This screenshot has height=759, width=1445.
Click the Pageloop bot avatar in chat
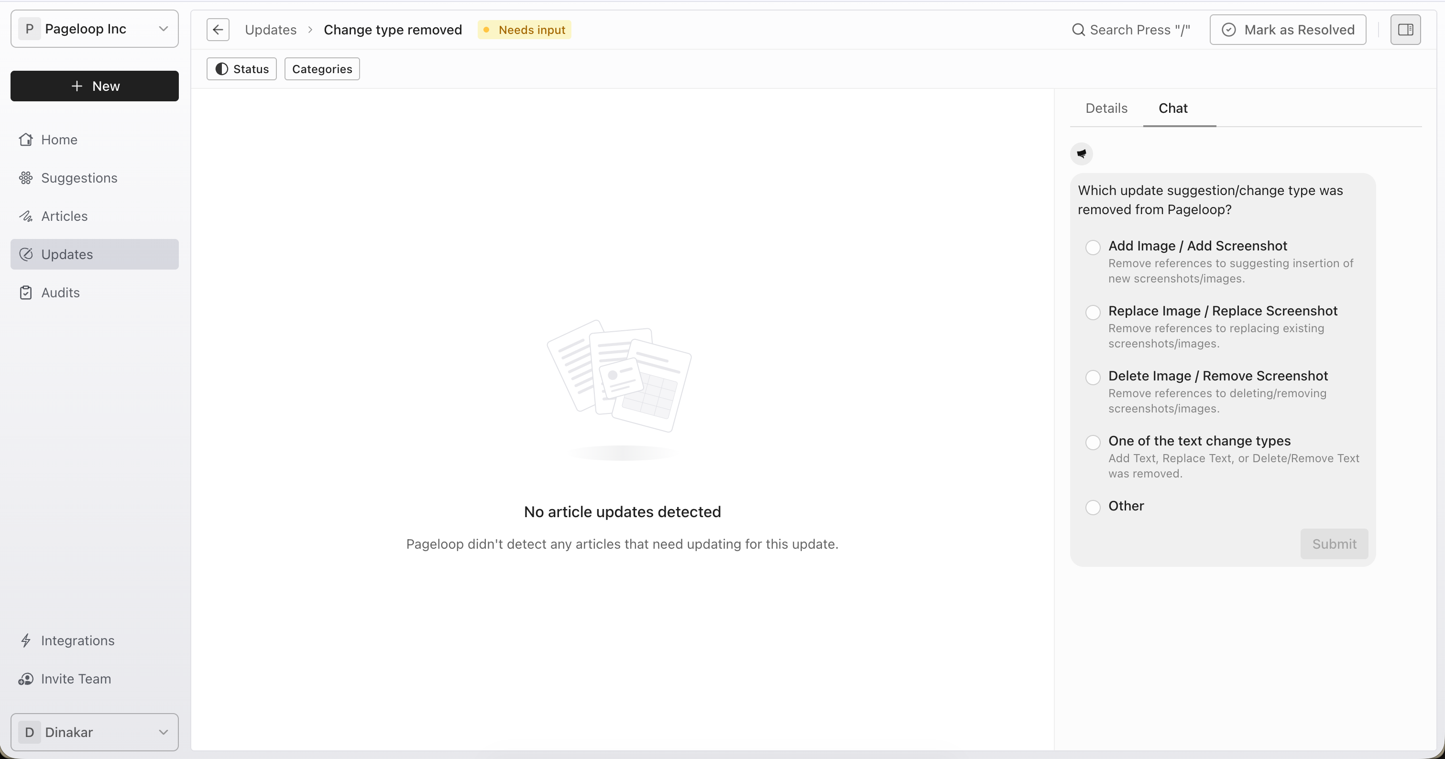[1082, 153]
